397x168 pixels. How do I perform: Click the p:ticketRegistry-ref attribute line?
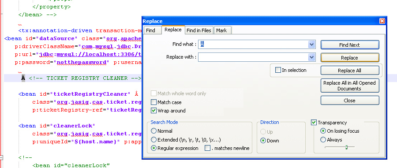pyautogui.click(x=86, y=110)
